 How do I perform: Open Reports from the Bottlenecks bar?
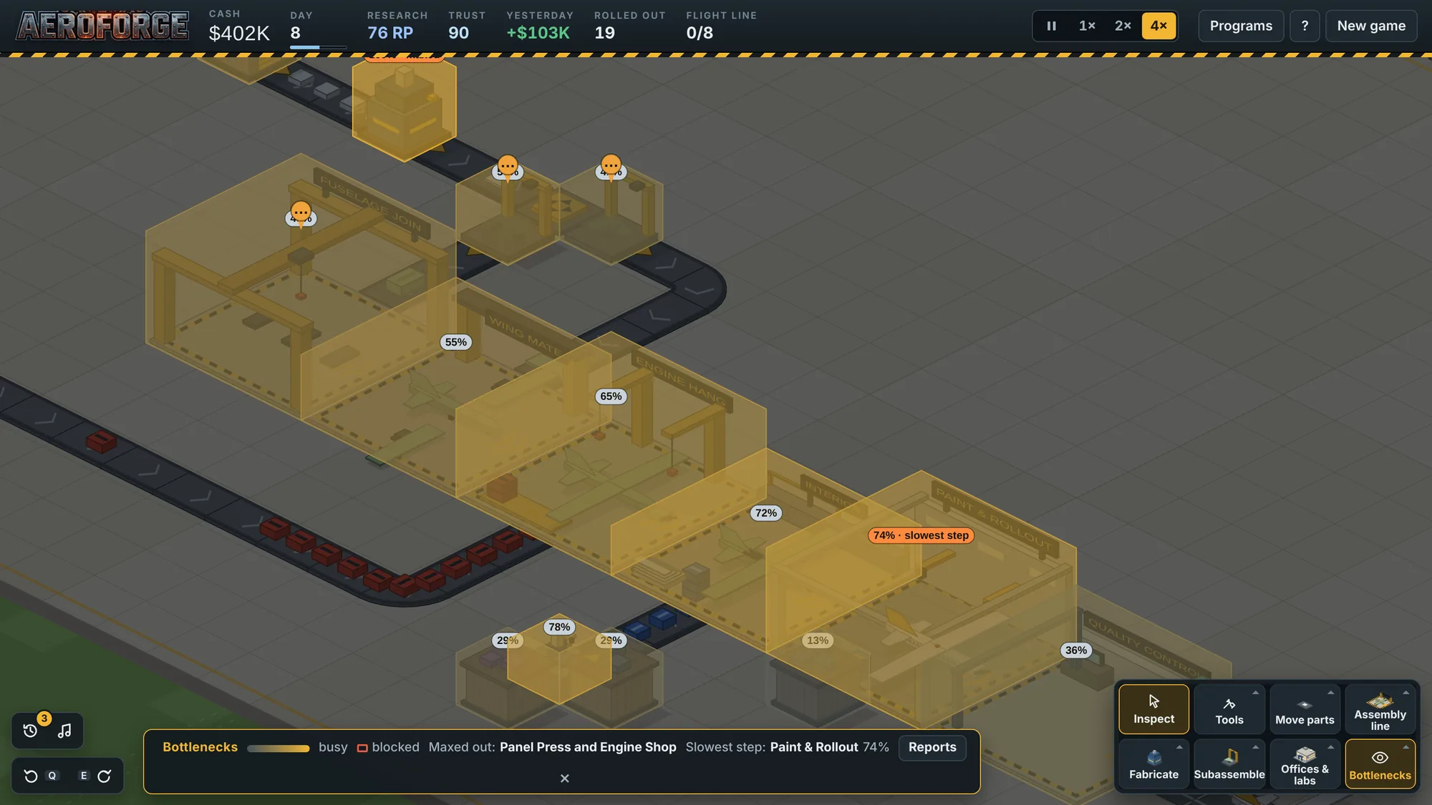[x=932, y=747]
